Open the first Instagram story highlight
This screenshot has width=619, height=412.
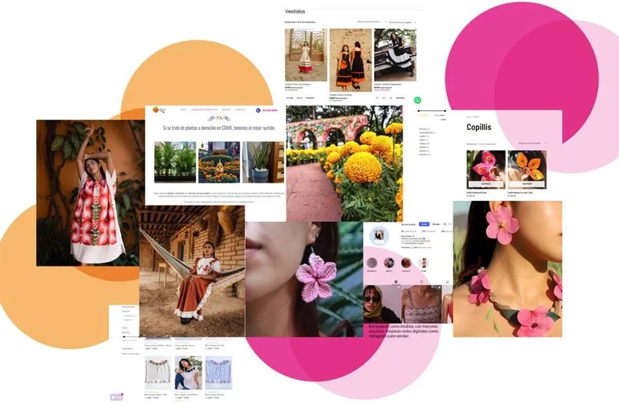tap(372, 263)
